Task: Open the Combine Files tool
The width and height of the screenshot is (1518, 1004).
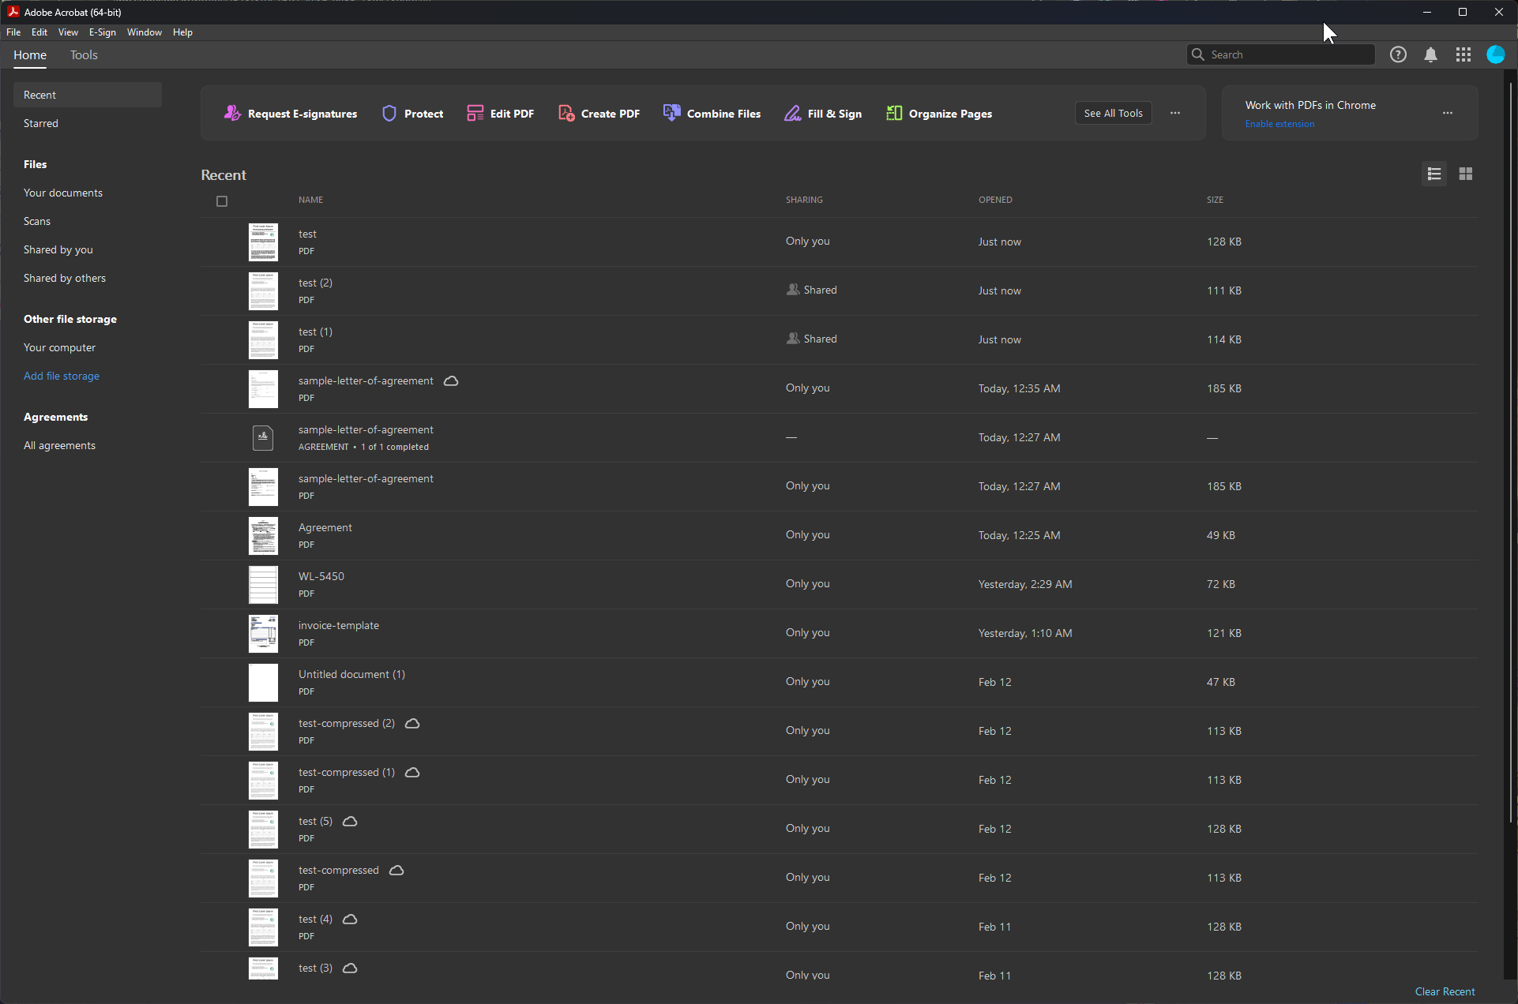Action: pyautogui.click(x=671, y=114)
